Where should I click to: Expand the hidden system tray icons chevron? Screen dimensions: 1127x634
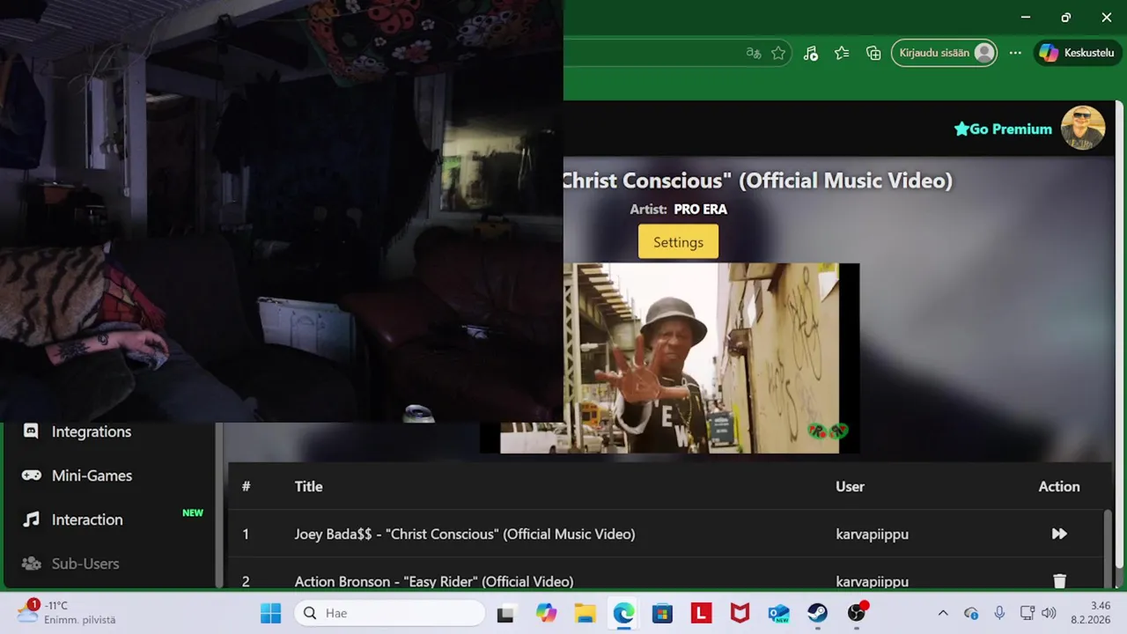(943, 613)
